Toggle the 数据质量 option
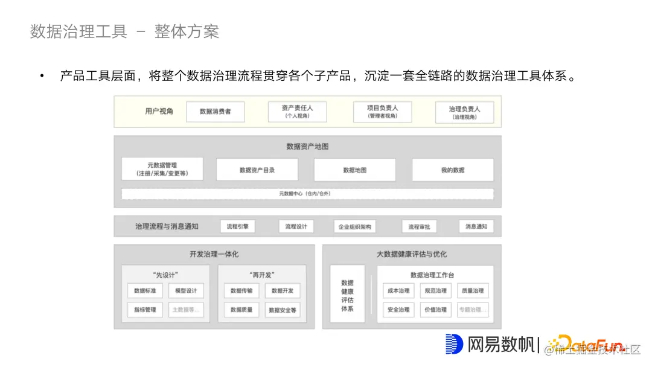 [242, 310]
